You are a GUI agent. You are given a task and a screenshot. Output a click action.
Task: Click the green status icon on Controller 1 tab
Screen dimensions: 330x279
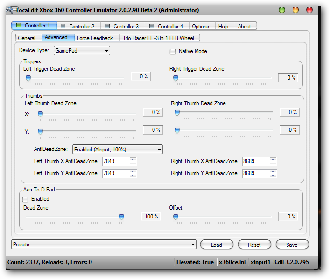[x=19, y=26]
